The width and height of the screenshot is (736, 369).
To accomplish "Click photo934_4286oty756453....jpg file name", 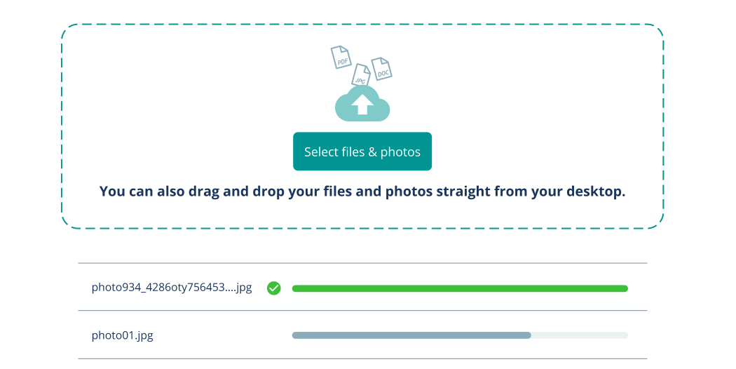I will coord(172,287).
